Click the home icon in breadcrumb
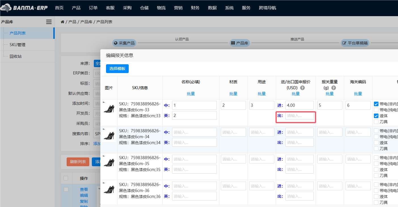 (x=62, y=22)
